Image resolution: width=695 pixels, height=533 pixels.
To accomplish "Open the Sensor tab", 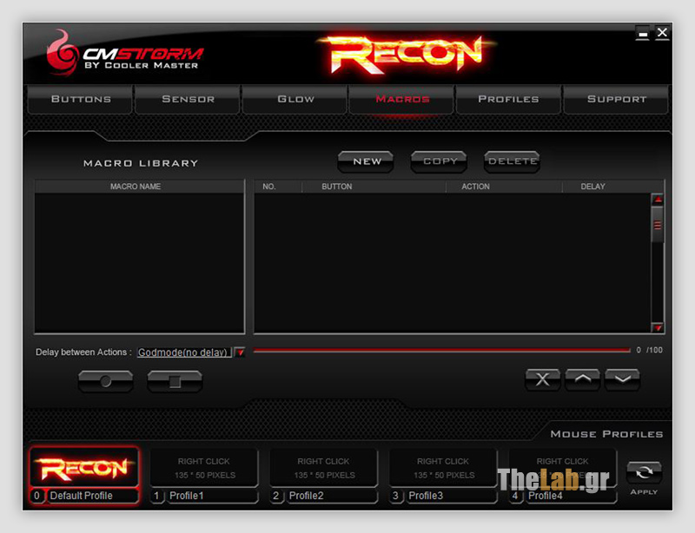I will pyautogui.click(x=188, y=100).
